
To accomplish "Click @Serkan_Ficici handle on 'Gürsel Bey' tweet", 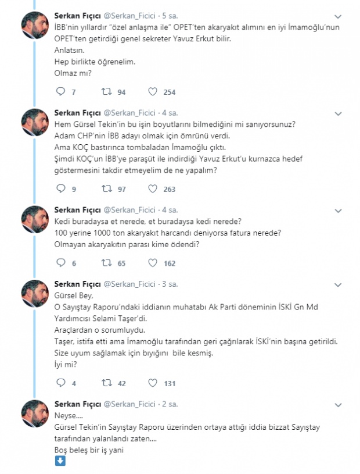I will point(129,283).
